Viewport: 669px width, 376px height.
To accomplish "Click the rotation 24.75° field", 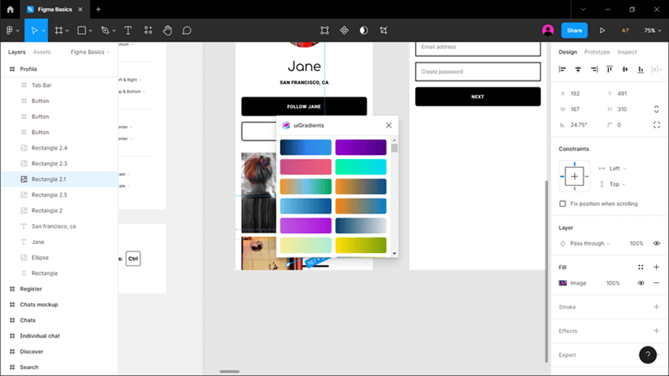I will 579,125.
